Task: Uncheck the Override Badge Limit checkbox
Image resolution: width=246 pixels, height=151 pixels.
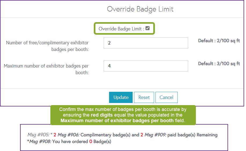Action: coord(148,28)
